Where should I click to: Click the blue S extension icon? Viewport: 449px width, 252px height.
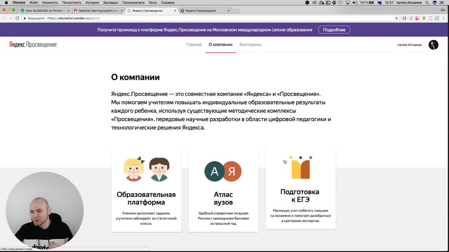437,18
